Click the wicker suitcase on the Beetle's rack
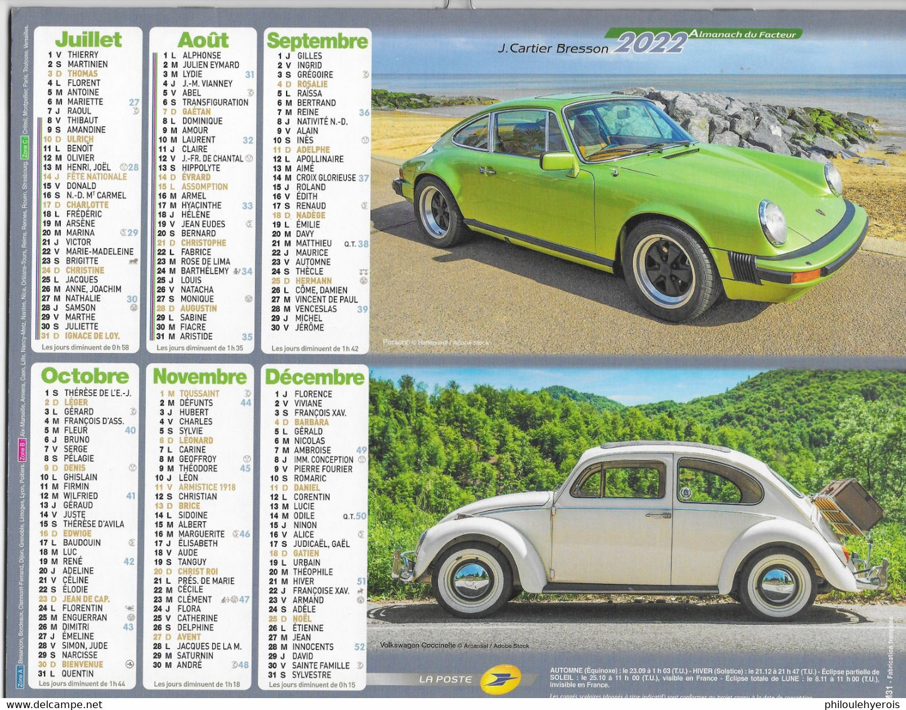This screenshot has height=710, width=906. coord(849,506)
